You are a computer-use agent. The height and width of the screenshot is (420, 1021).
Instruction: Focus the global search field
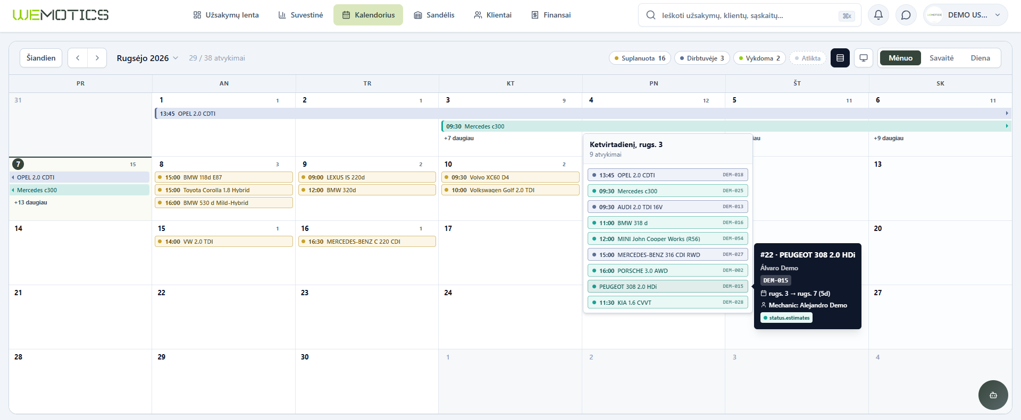[750, 15]
